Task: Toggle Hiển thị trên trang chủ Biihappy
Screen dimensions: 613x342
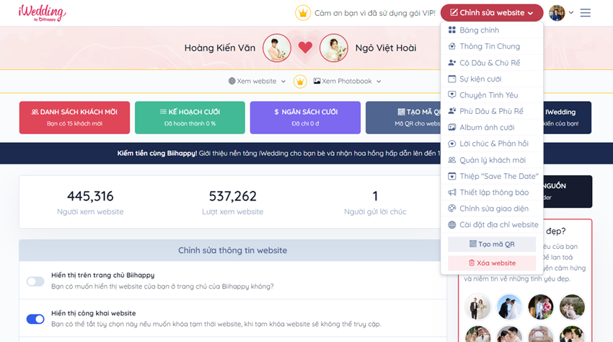Action: [x=35, y=281]
